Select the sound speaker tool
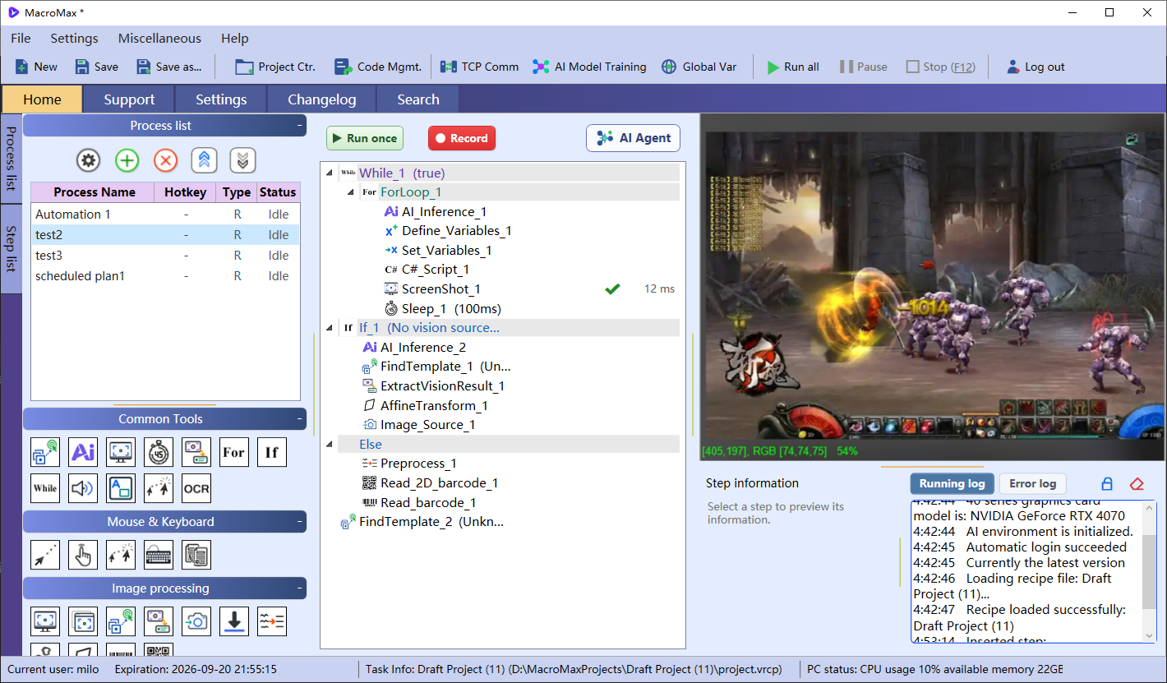This screenshot has height=683, width=1167. 83,488
